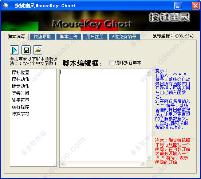Select 特殊字符 in the function list

[x=20, y=114]
